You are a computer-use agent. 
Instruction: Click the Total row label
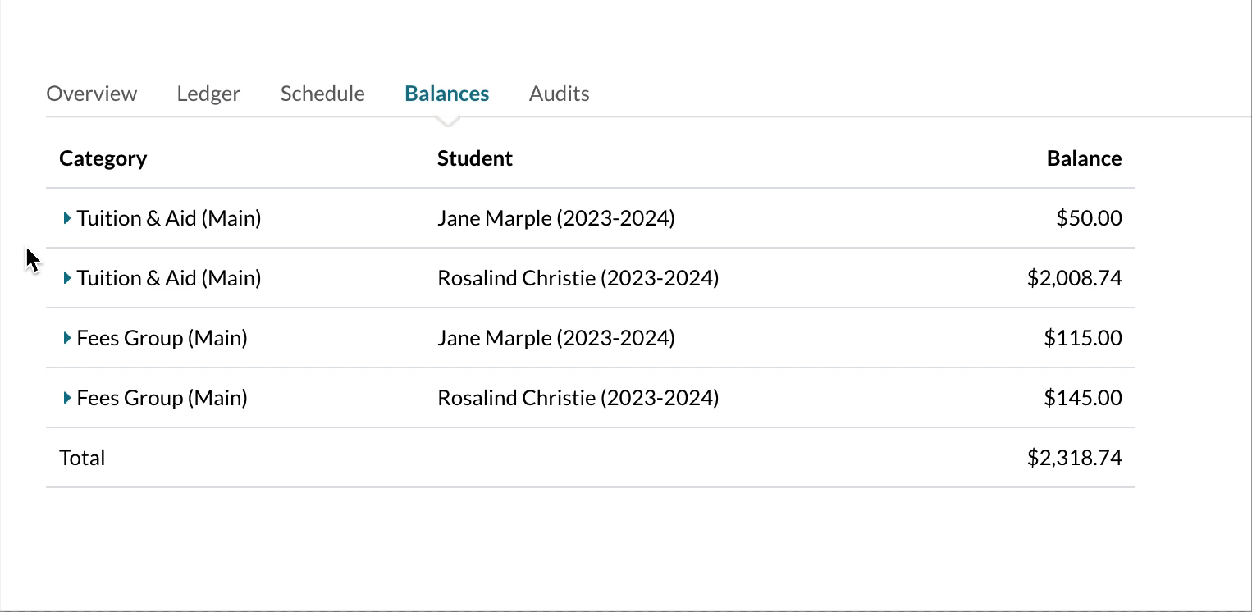point(83,458)
